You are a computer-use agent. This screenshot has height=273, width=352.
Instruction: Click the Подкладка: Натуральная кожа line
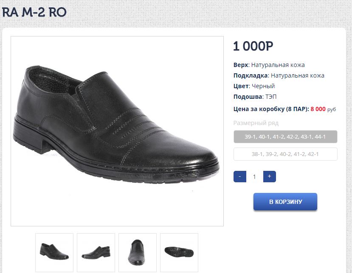point(279,75)
